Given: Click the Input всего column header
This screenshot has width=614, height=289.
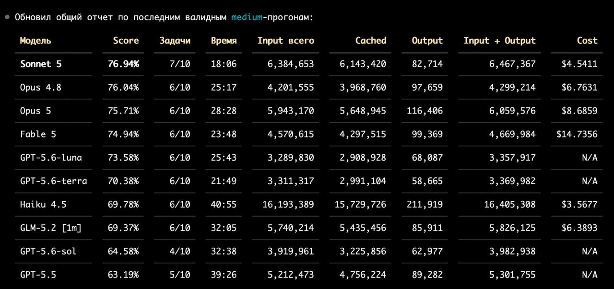Looking at the screenshot, I should point(285,41).
